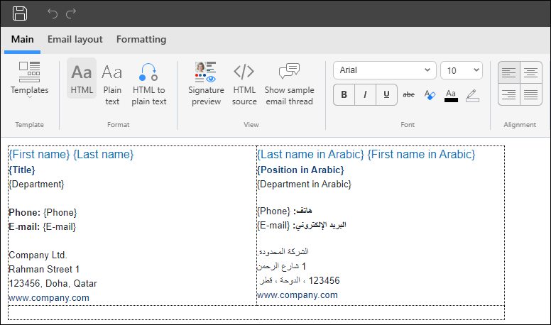Image resolution: width=551 pixels, height=325 pixels.
Task: Switch to the Email layout tab
Action: [75, 39]
